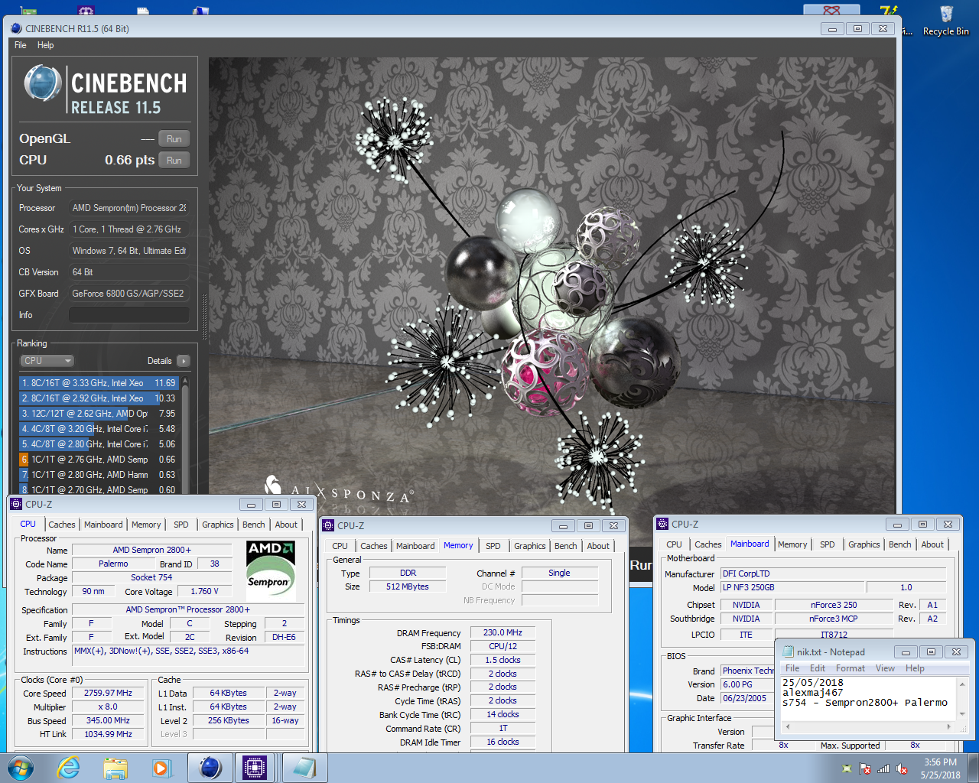Click the Chipset nForce3 250 value
The image size is (979, 783).
pos(834,605)
